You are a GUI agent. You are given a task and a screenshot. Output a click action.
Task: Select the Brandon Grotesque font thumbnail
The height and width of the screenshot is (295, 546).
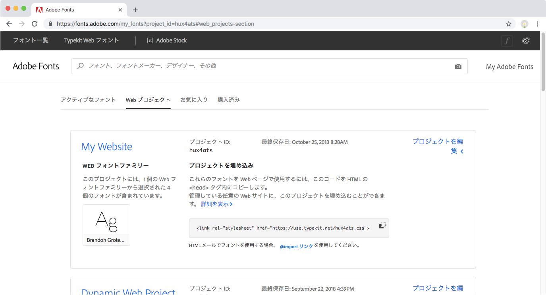[x=106, y=225]
